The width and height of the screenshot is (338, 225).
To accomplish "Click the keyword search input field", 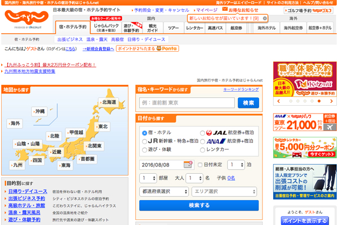I will (x=187, y=103).
